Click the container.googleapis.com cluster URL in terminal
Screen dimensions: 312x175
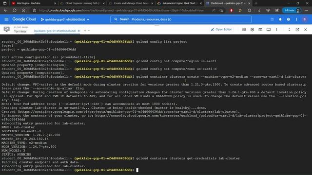128,112
